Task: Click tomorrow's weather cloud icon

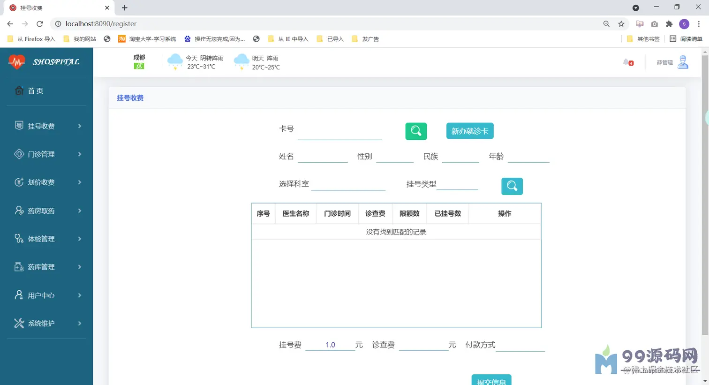Action: tap(241, 61)
